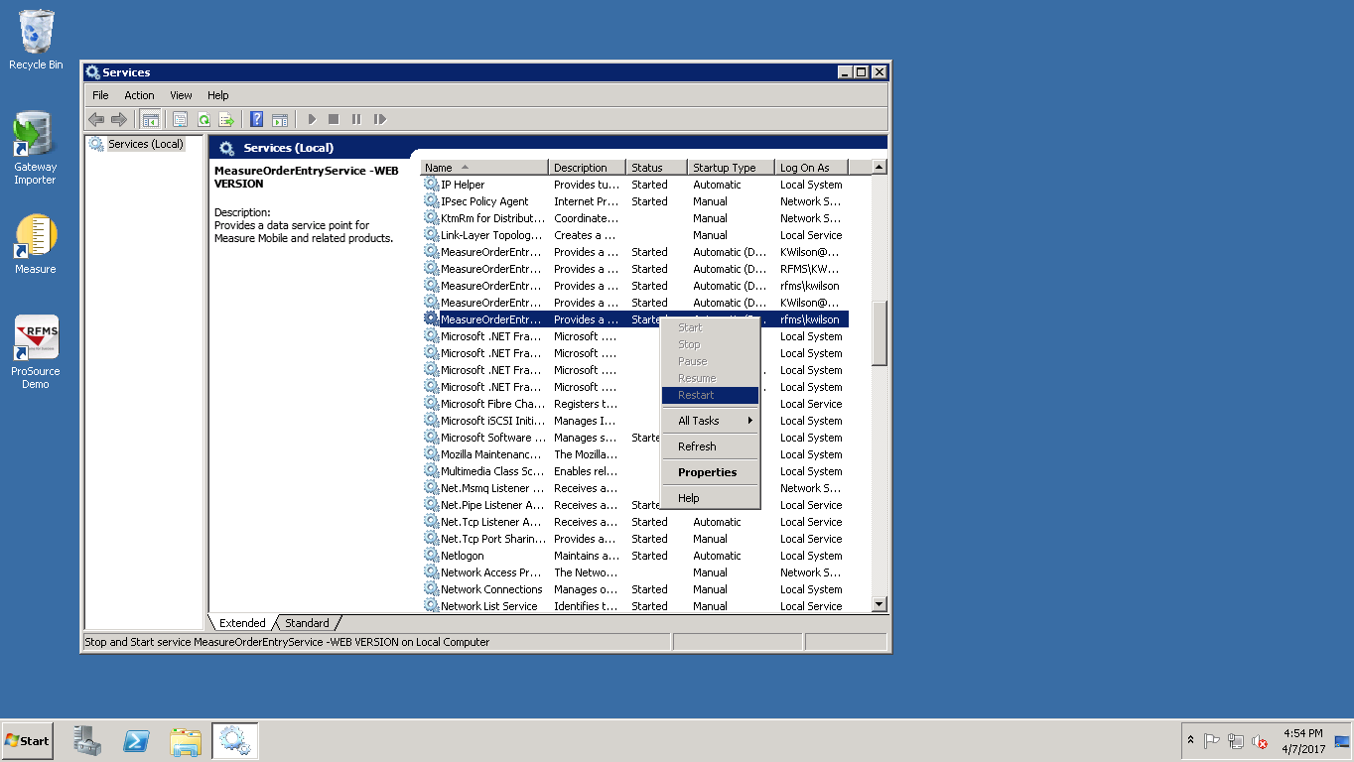The image size is (1354, 762).
Task: Select the Measure desktop shortcut
Action: tap(36, 244)
